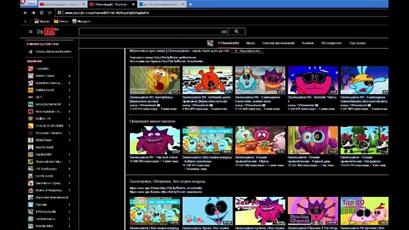This screenshot has width=409, height=230.
Task: Click the YouTube logo
Action: pos(47,31)
